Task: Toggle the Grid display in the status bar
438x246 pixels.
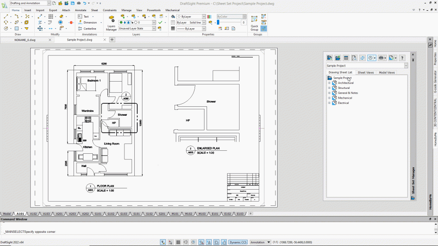Action: (178, 242)
